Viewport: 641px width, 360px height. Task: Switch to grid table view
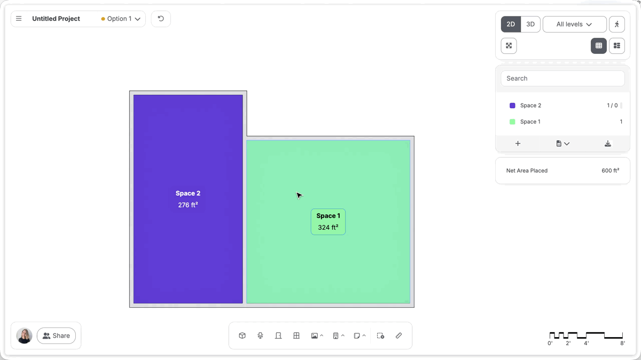coord(599,46)
